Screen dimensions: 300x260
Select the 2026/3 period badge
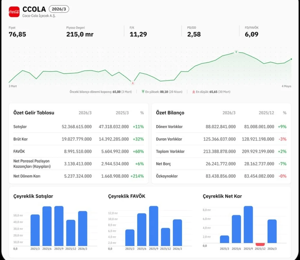tap(59, 9)
